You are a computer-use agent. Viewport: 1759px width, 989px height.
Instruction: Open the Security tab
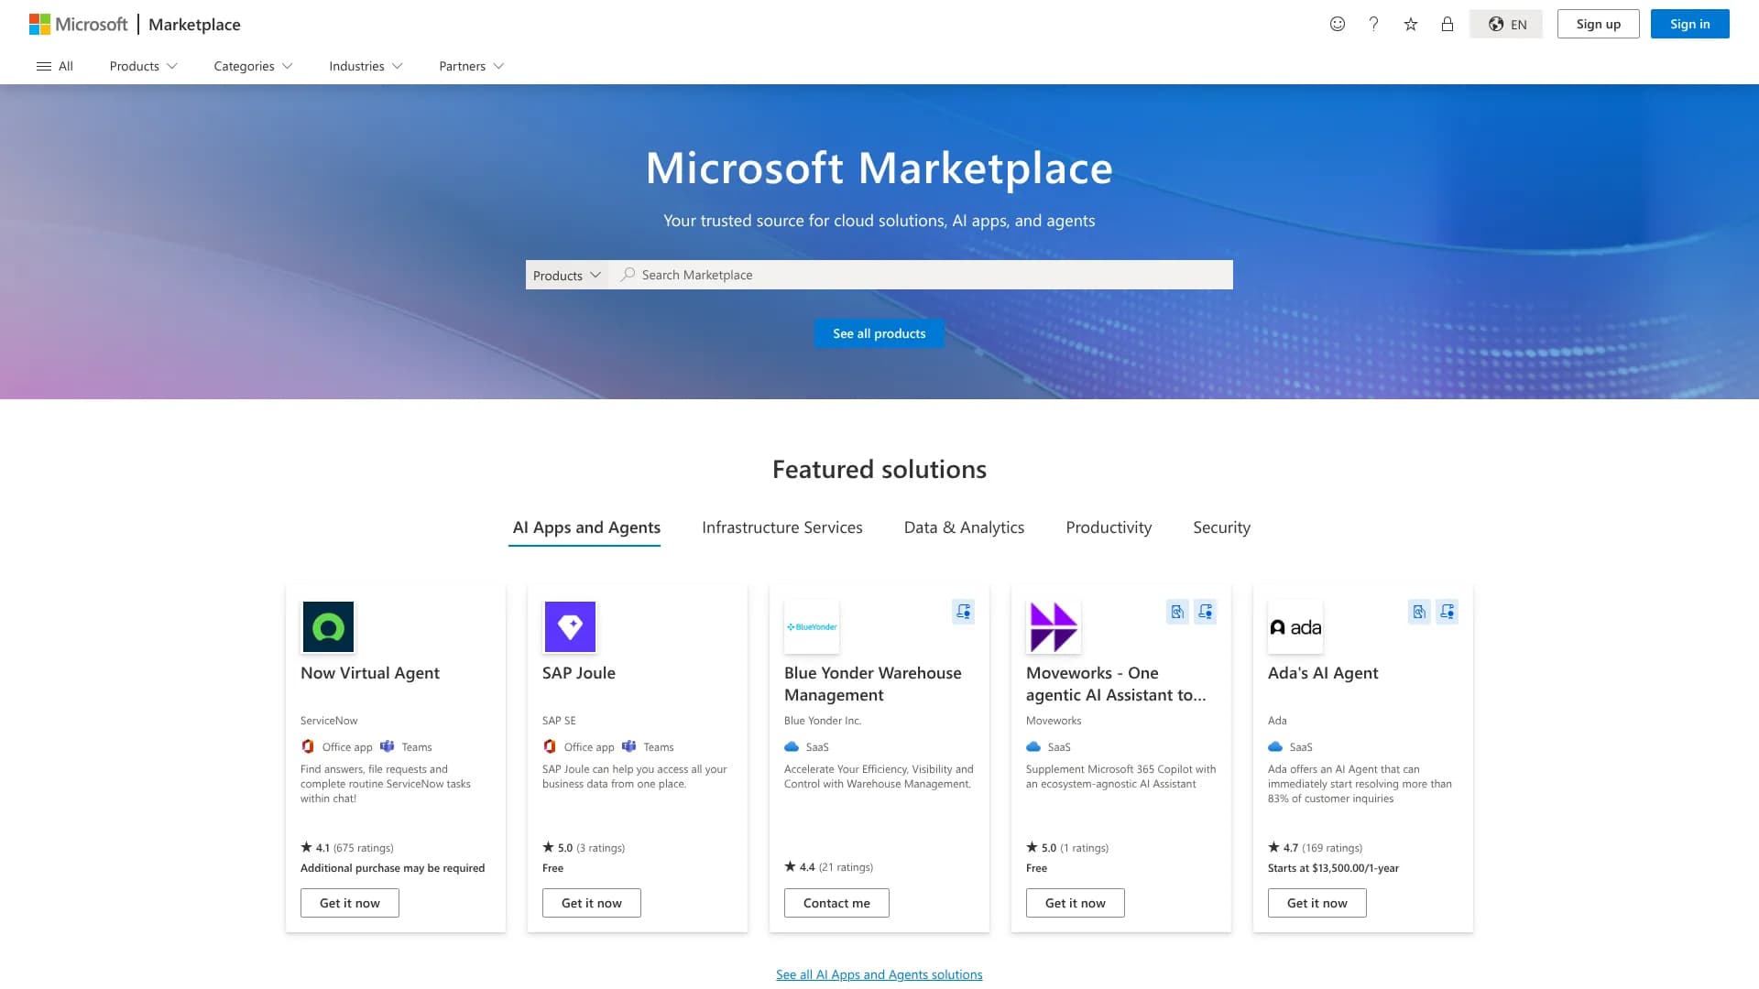(x=1221, y=527)
